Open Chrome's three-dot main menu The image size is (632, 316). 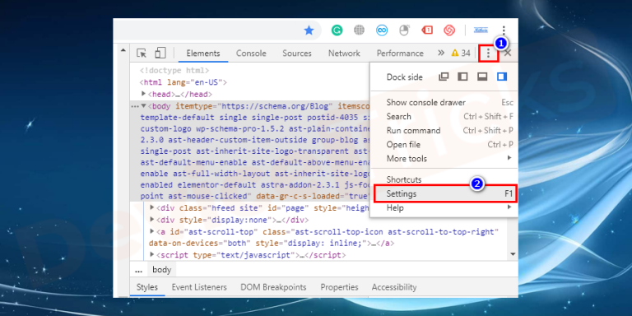(504, 30)
